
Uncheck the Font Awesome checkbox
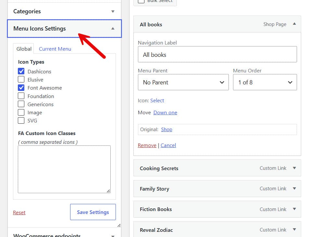(x=21, y=88)
